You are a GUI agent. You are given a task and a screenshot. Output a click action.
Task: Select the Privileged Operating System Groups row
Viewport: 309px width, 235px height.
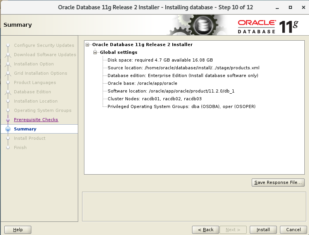(182, 106)
